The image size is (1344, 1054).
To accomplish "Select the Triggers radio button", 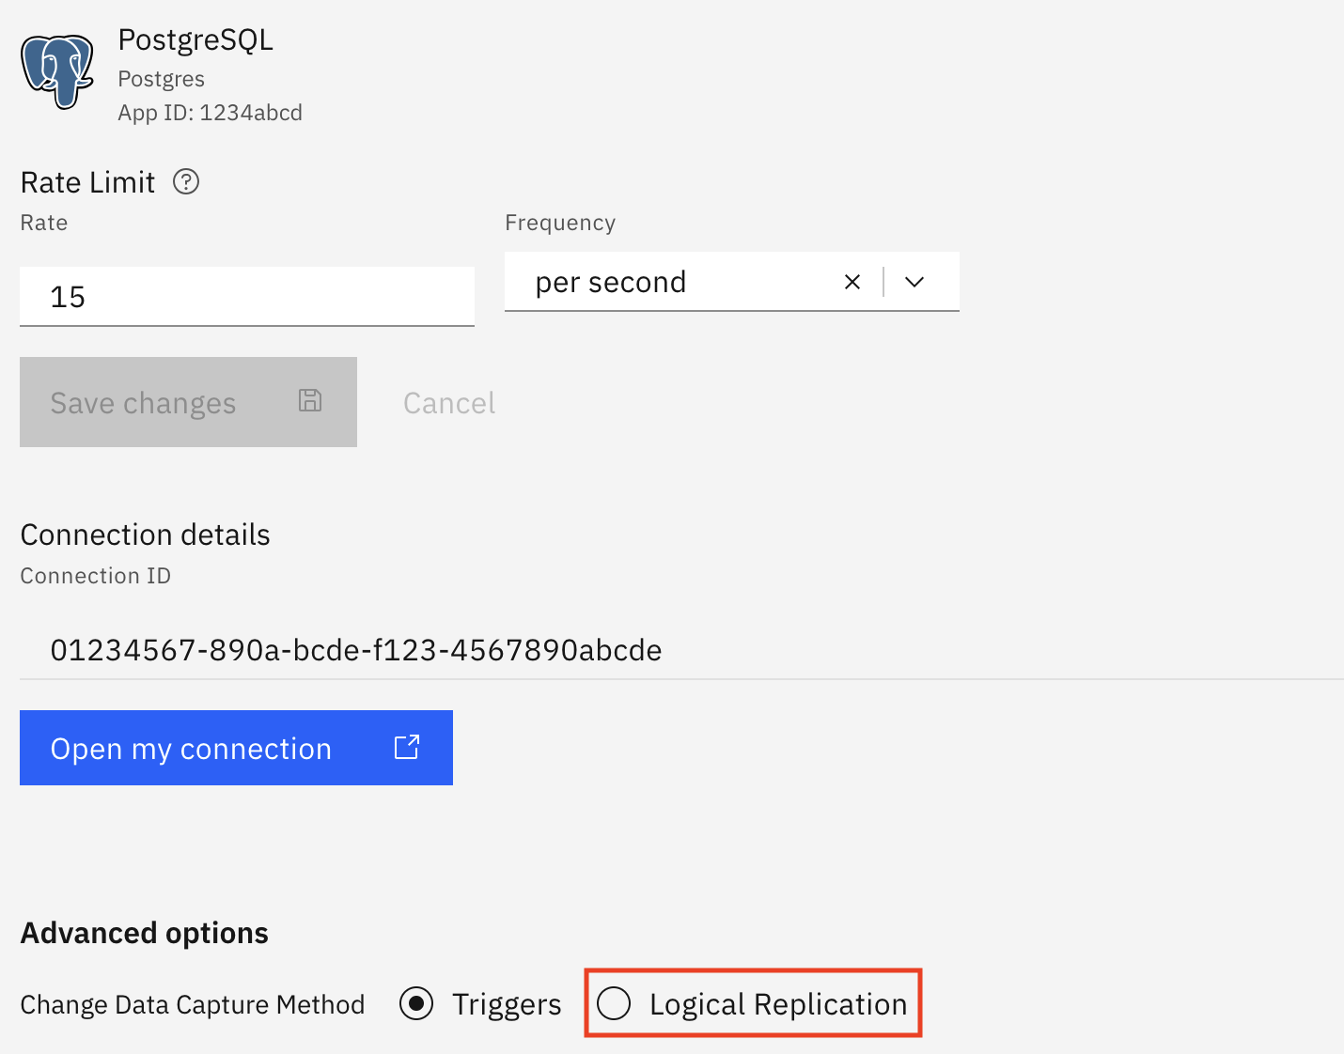I will pos(416,1003).
